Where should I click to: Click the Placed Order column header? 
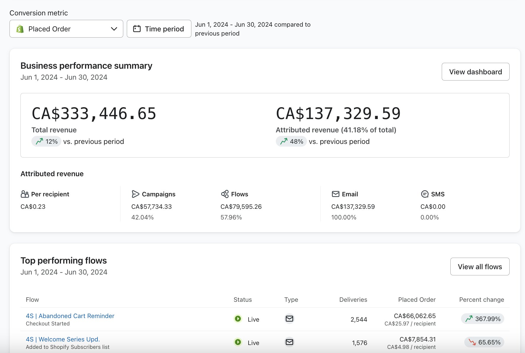(x=417, y=300)
